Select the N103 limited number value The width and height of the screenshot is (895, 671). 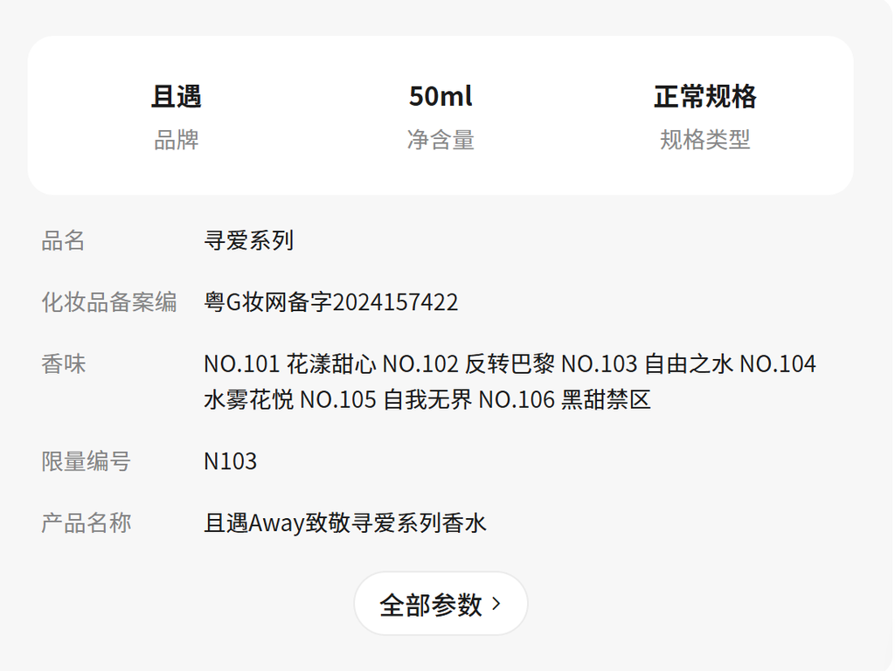coord(231,461)
